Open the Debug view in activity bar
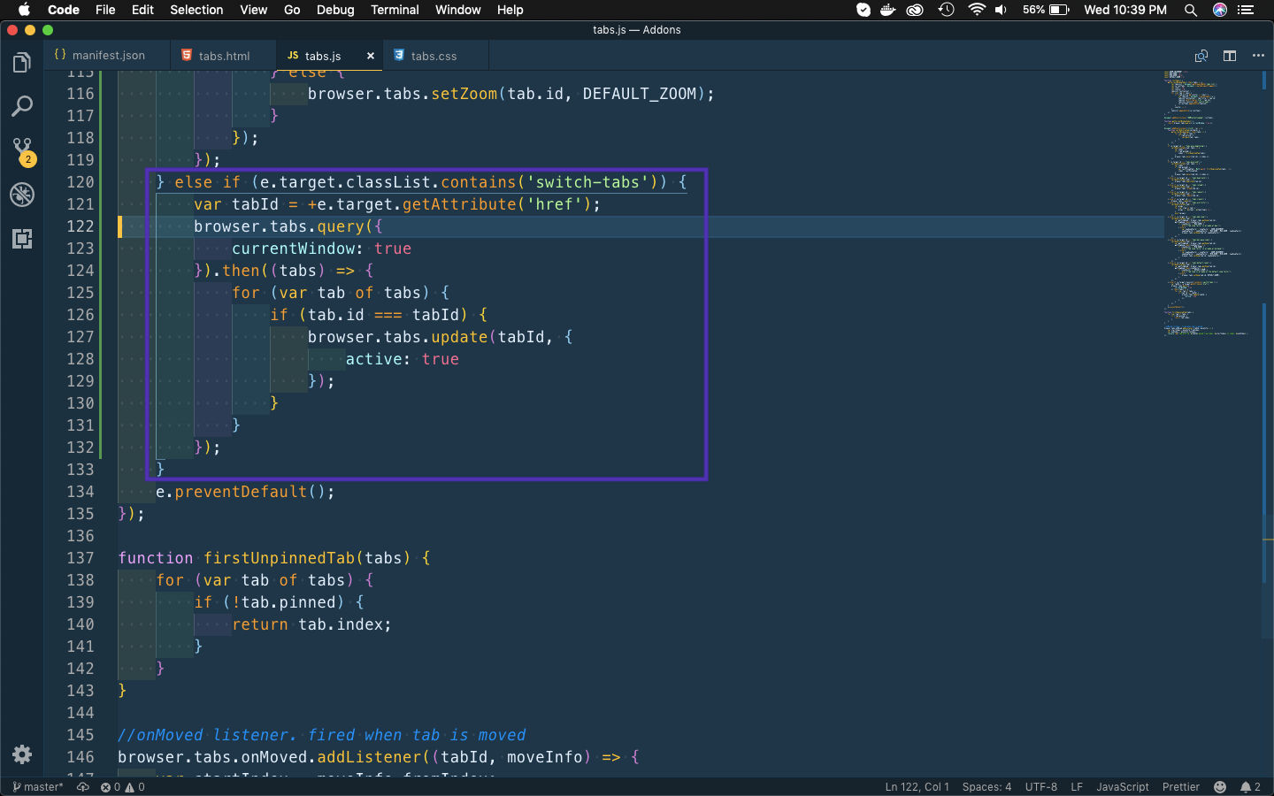This screenshot has height=796, width=1274. coord(22,195)
